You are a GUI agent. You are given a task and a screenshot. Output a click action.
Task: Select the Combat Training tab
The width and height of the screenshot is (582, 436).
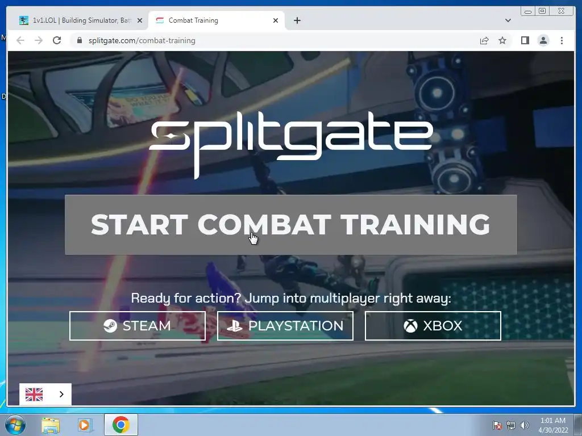217,20
